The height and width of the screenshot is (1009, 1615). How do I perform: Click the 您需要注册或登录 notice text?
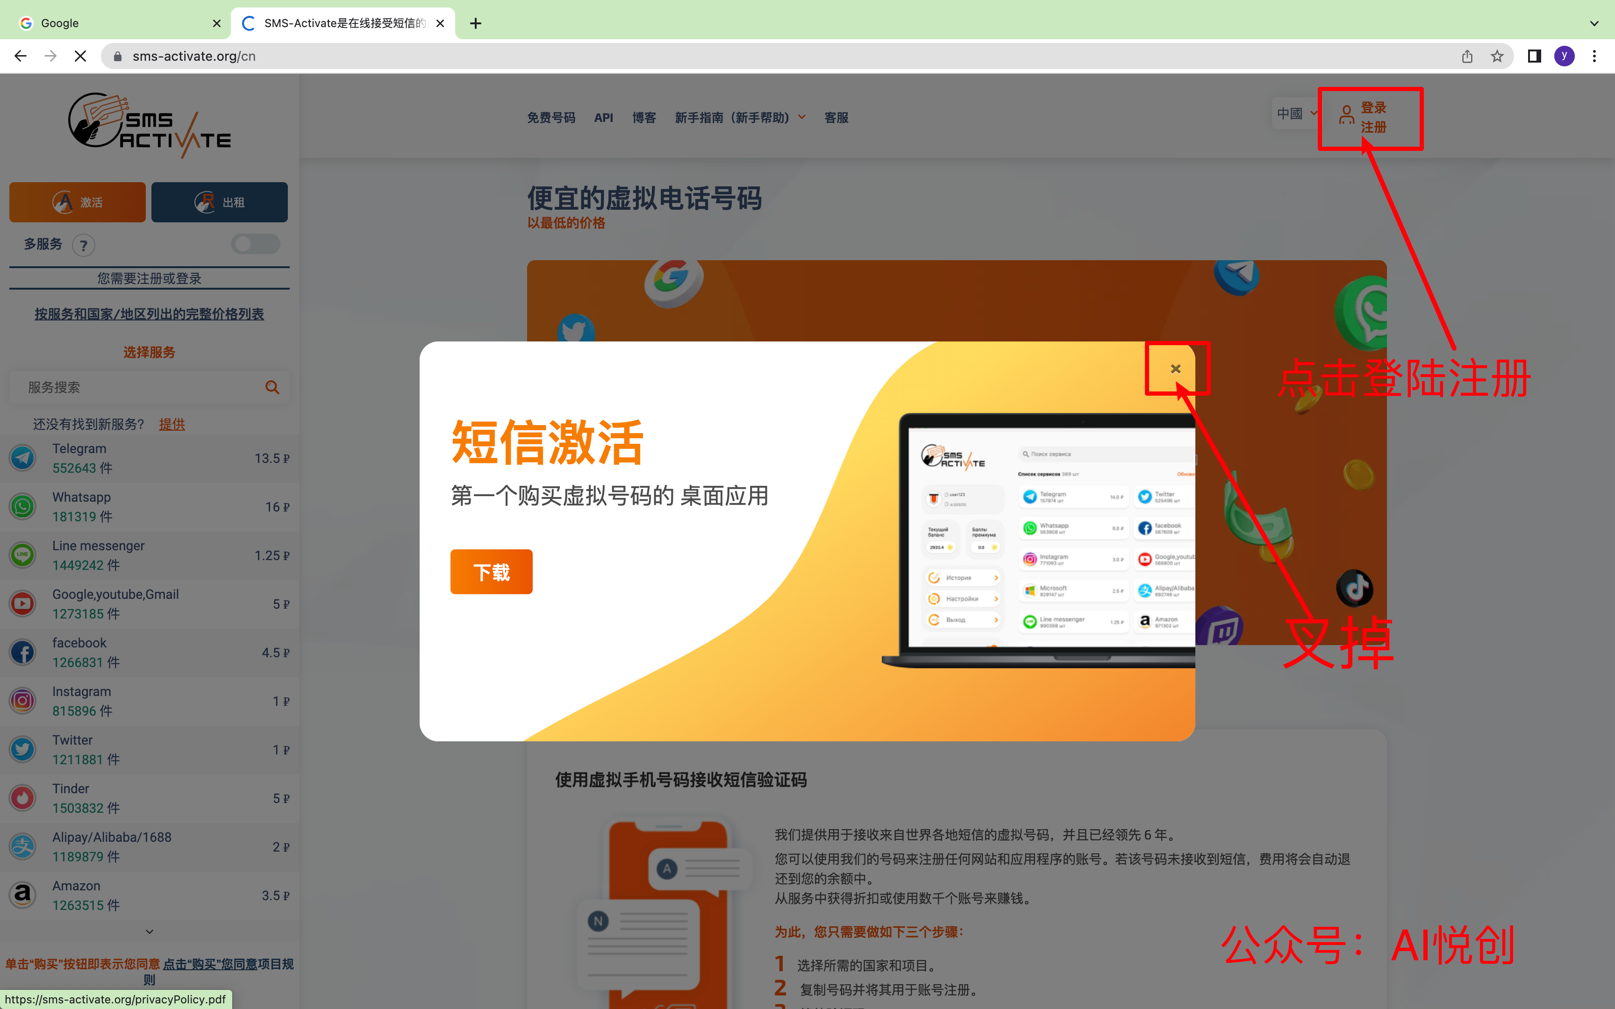(x=150, y=278)
